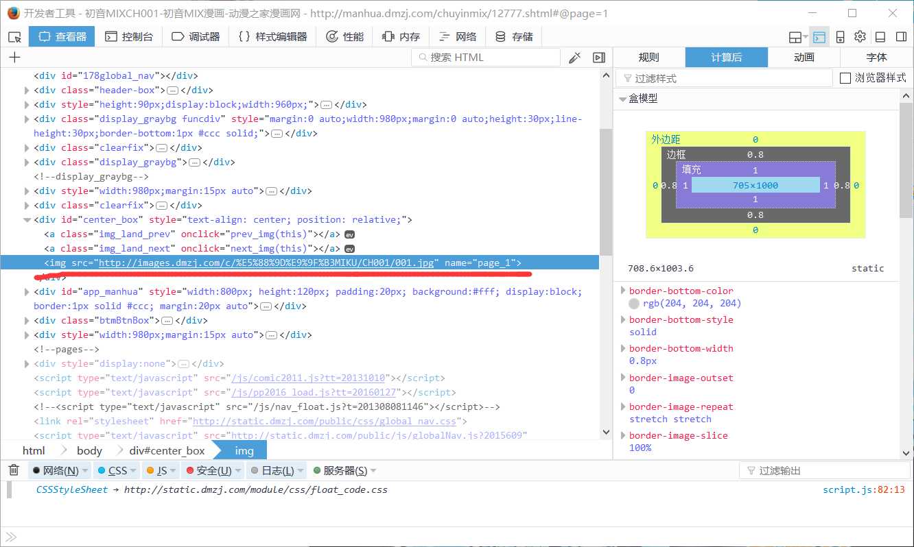
Task: Click in the 过滤样式 filter field
Action: coord(724,78)
